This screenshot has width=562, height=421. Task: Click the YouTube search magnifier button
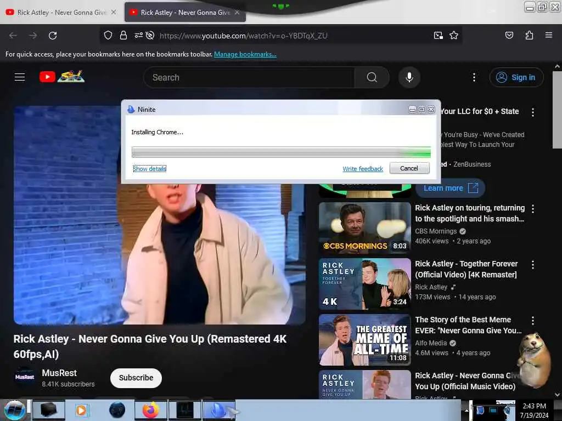coord(372,77)
